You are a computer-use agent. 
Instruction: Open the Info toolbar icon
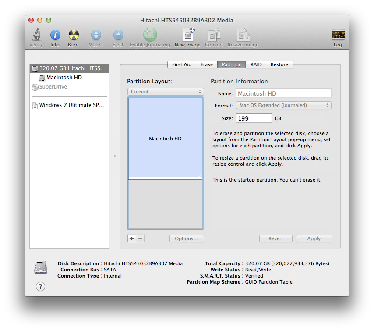click(55, 35)
